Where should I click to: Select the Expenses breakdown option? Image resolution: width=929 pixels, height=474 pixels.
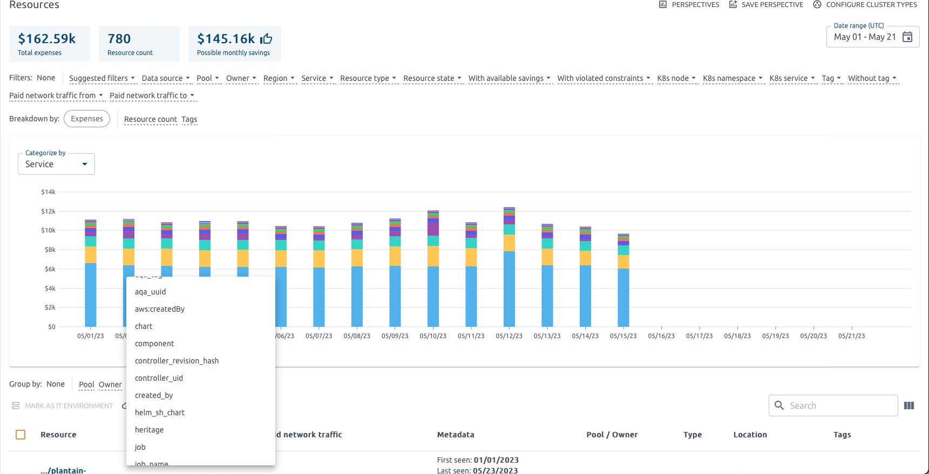(x=87, y=119)
